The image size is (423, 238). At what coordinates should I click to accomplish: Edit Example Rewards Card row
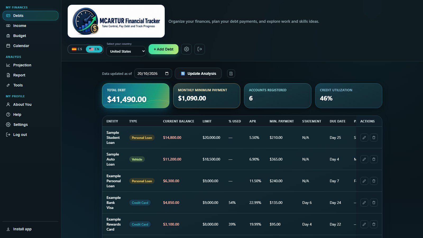pos(364,224)
